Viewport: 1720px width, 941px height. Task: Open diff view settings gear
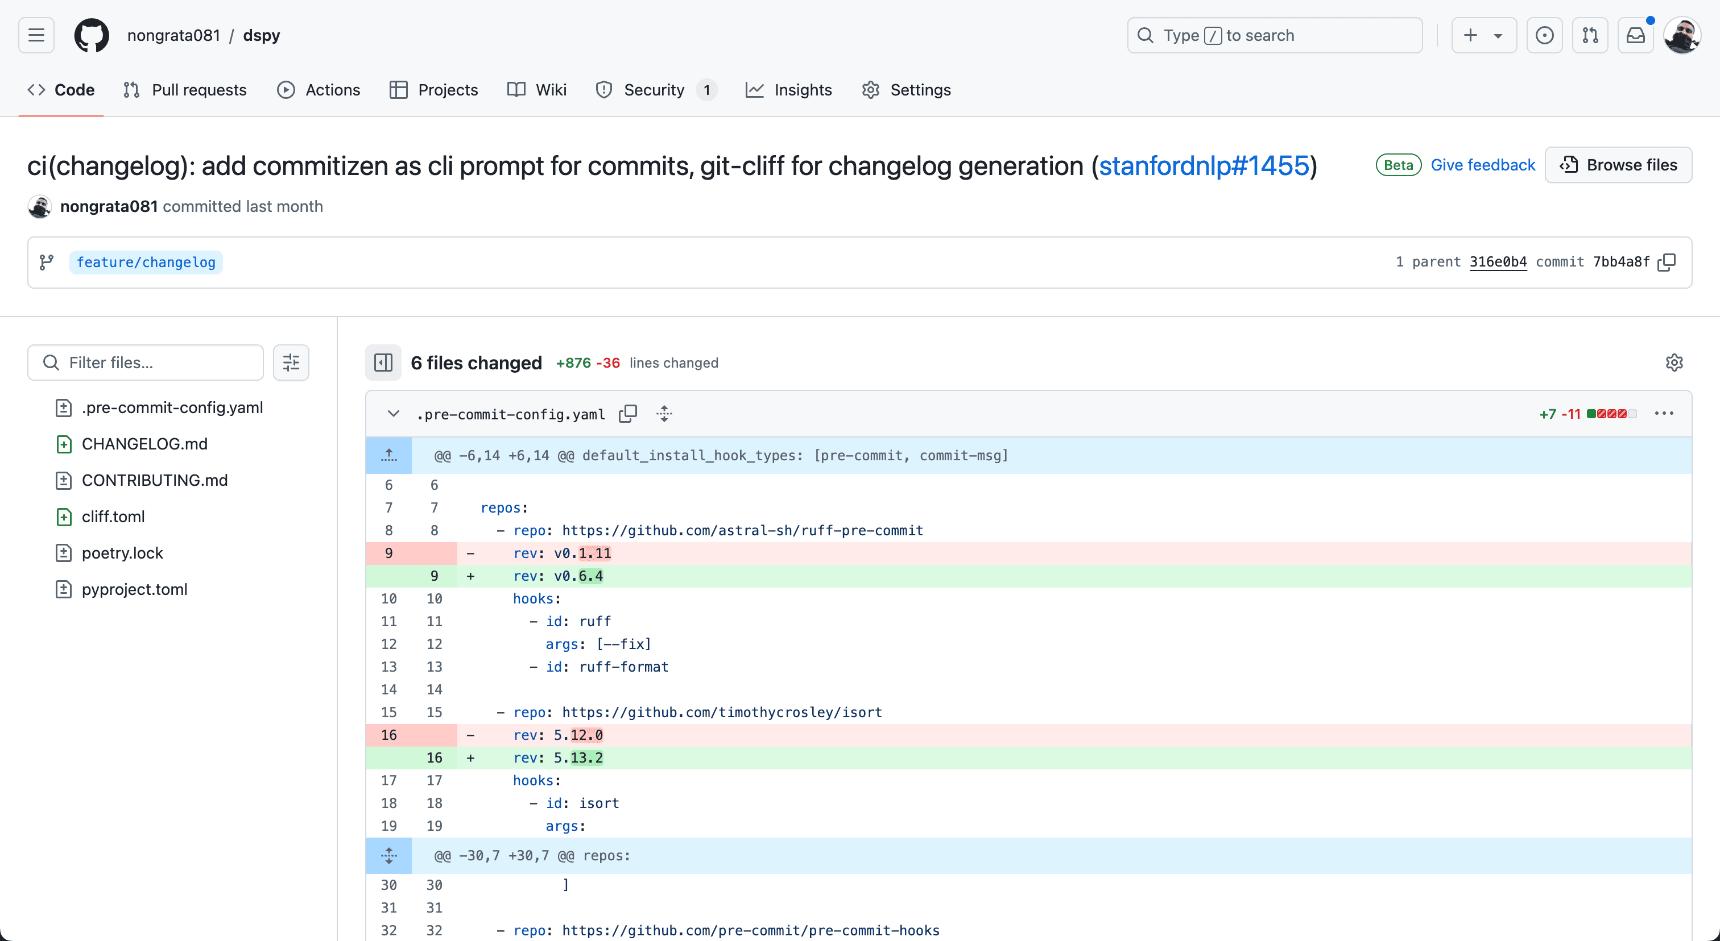(1674, 363)
